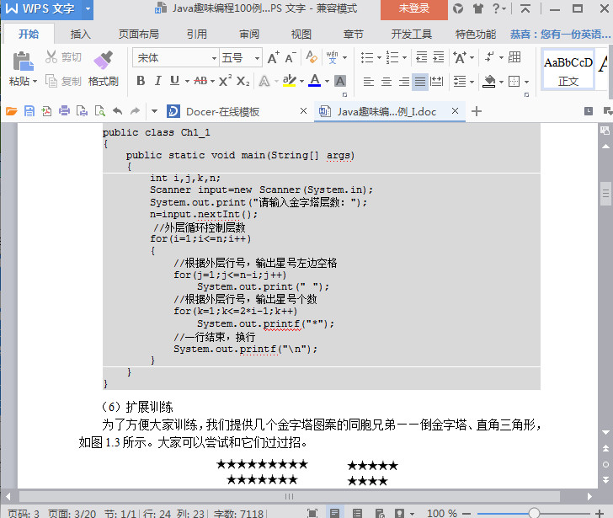Expand font color dropdown arrow
Image resolution: width=613 pixels, height=518 pixels.
point(327,82)
